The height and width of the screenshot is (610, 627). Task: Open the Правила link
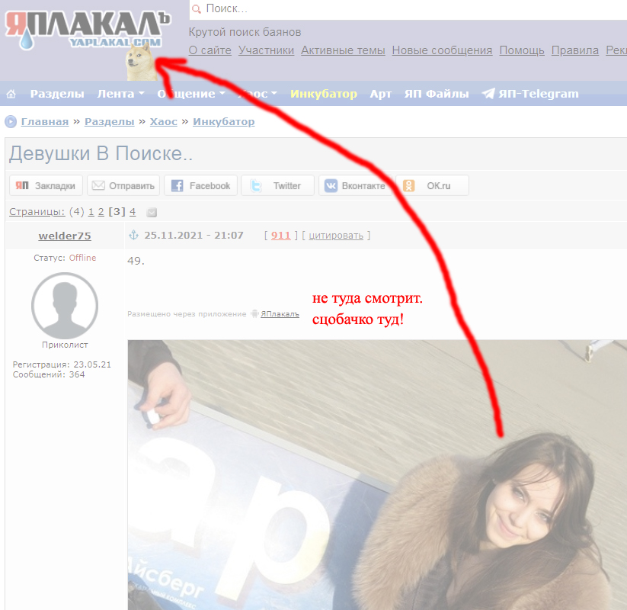click(575, 50)
